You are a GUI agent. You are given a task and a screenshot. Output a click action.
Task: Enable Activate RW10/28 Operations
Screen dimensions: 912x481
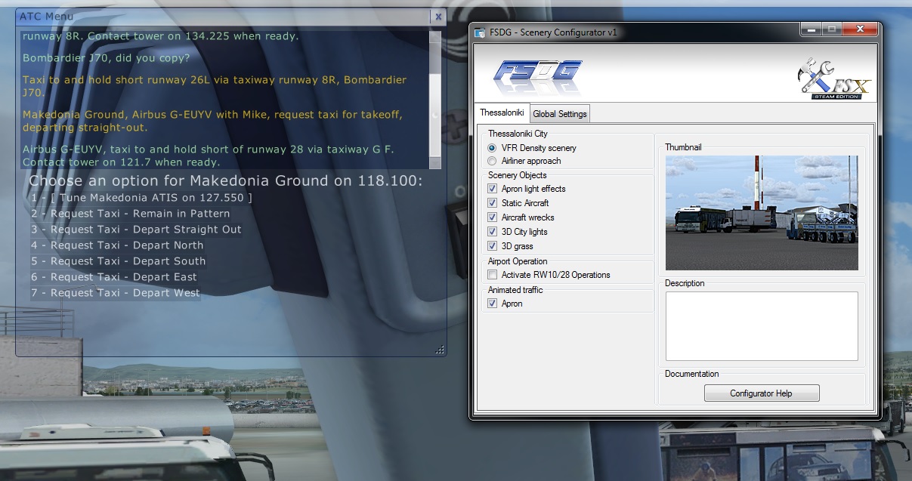point(493,275)
